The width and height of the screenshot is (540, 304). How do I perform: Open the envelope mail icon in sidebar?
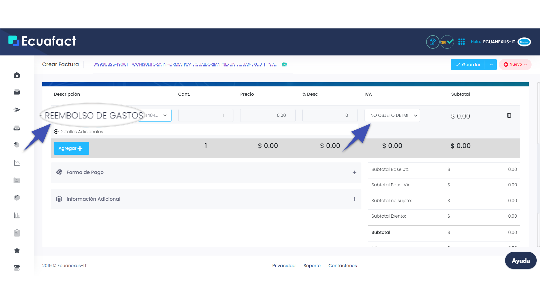point(17,92)
